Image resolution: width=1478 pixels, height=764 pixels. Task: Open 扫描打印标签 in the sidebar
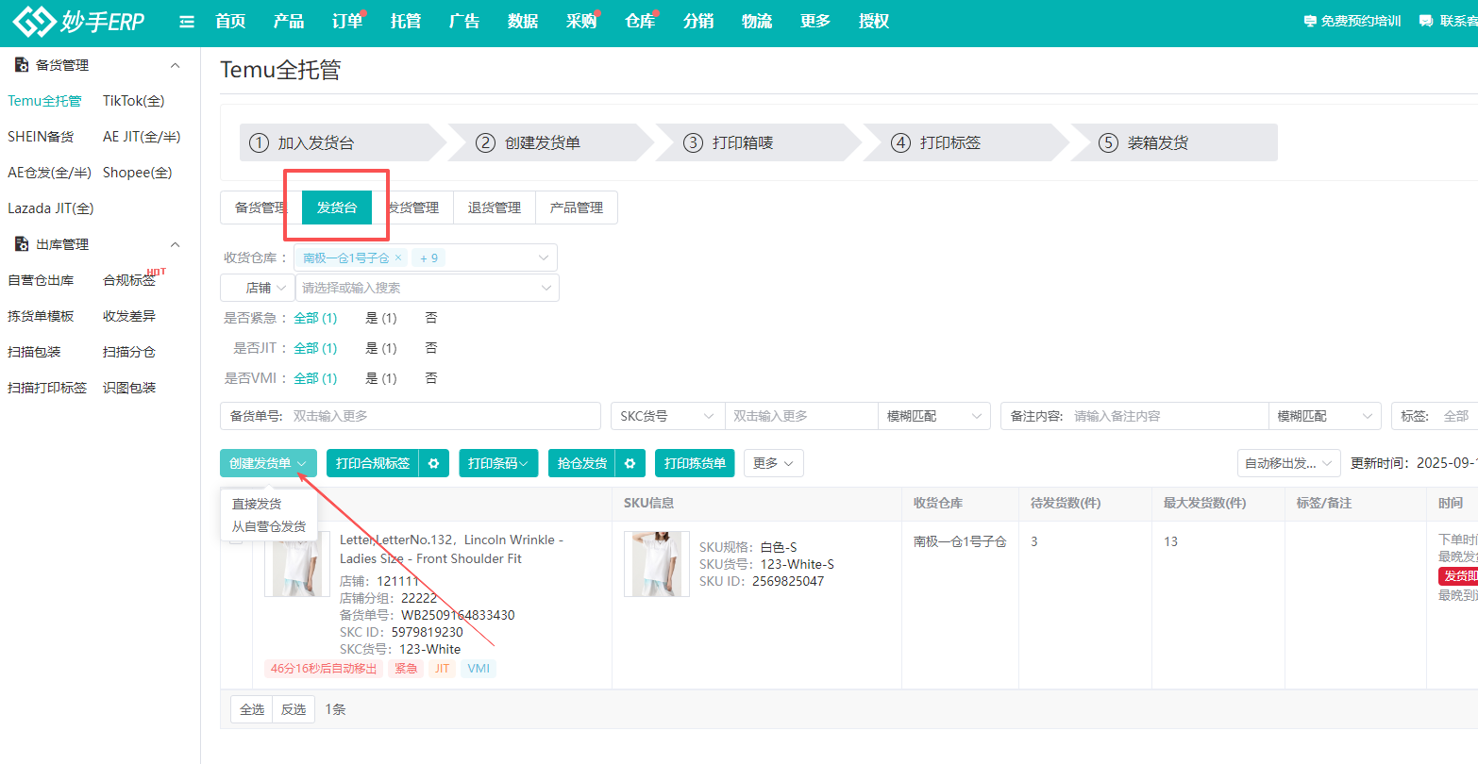(x=47, y=388)
